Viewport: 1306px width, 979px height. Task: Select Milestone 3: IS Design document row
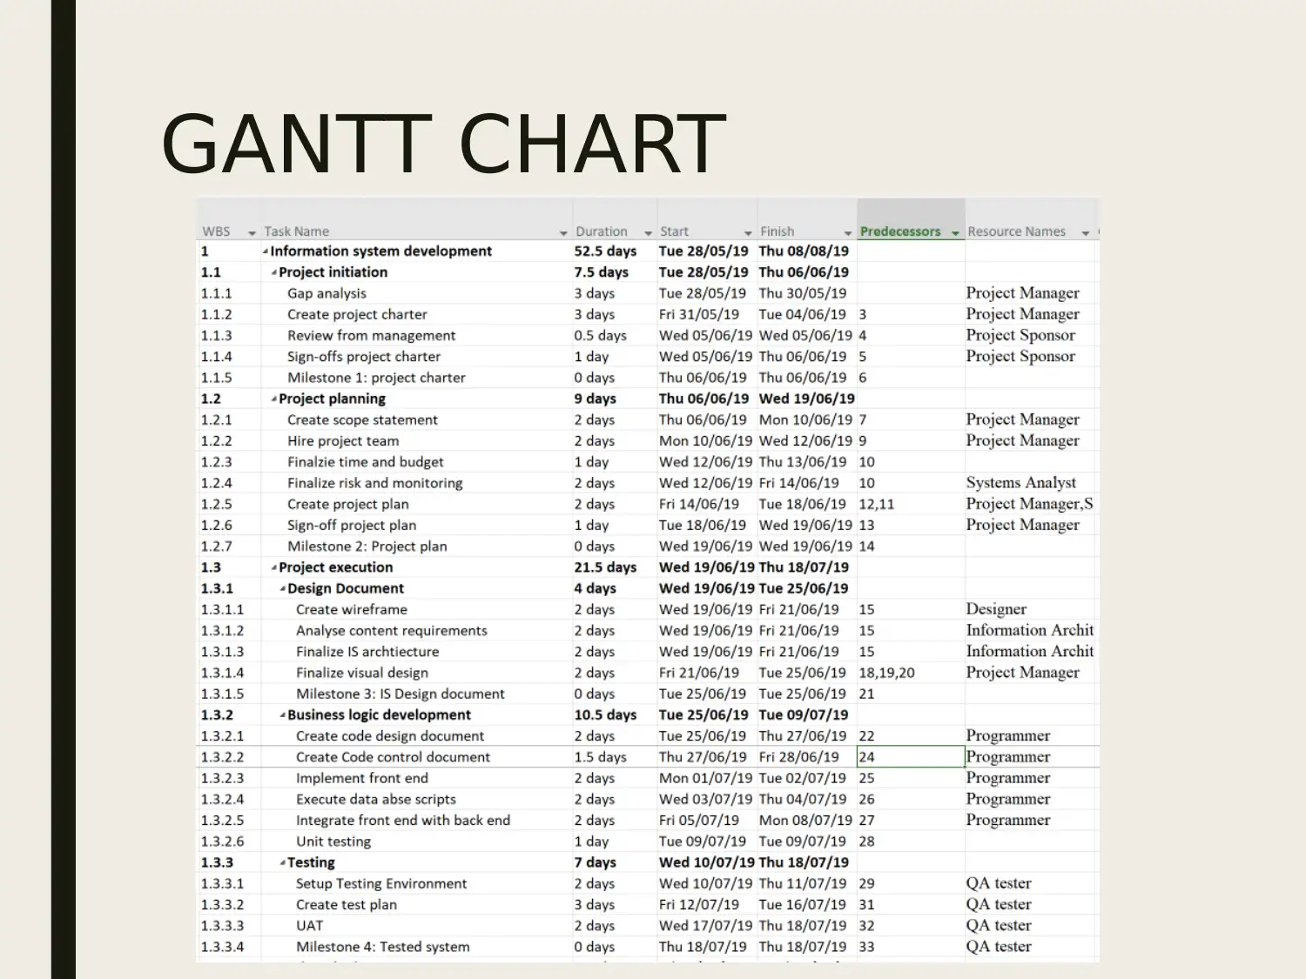[x=401, y=694]
